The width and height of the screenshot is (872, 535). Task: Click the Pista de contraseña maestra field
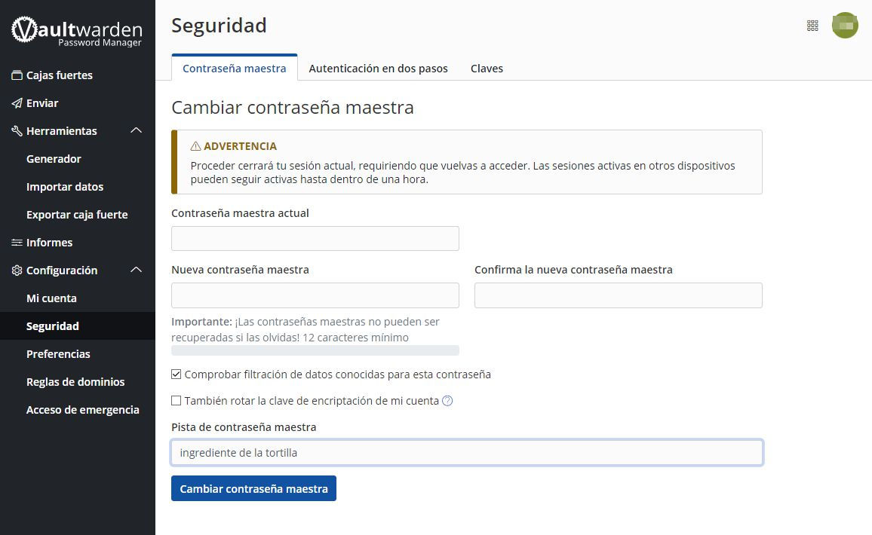(467, 453)
